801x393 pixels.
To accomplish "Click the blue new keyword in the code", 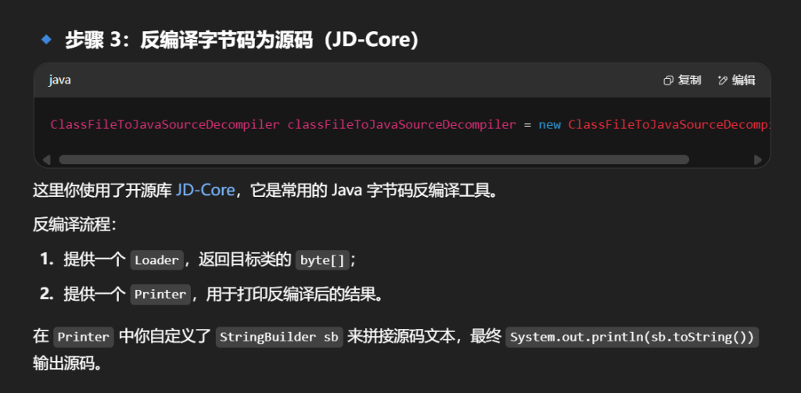I will point(549,124).
